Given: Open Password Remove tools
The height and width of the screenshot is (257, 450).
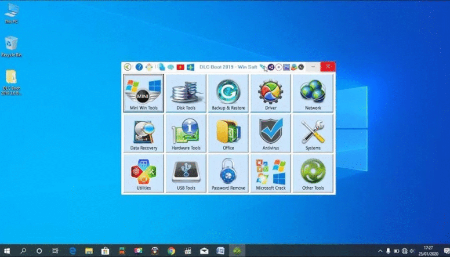Looking at the screenshot, I should point(228,174).
